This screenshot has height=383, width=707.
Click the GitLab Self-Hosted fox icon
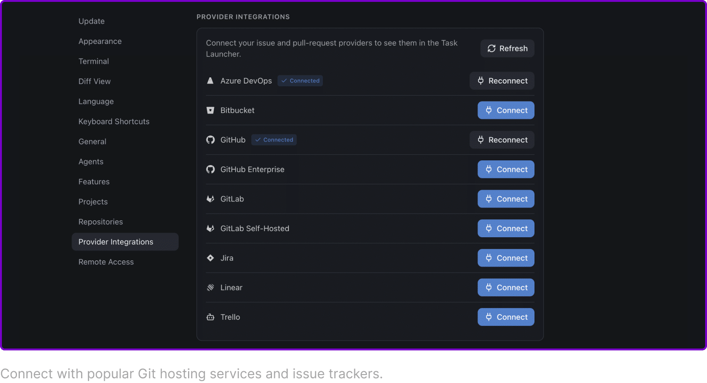tap(210, 228)
